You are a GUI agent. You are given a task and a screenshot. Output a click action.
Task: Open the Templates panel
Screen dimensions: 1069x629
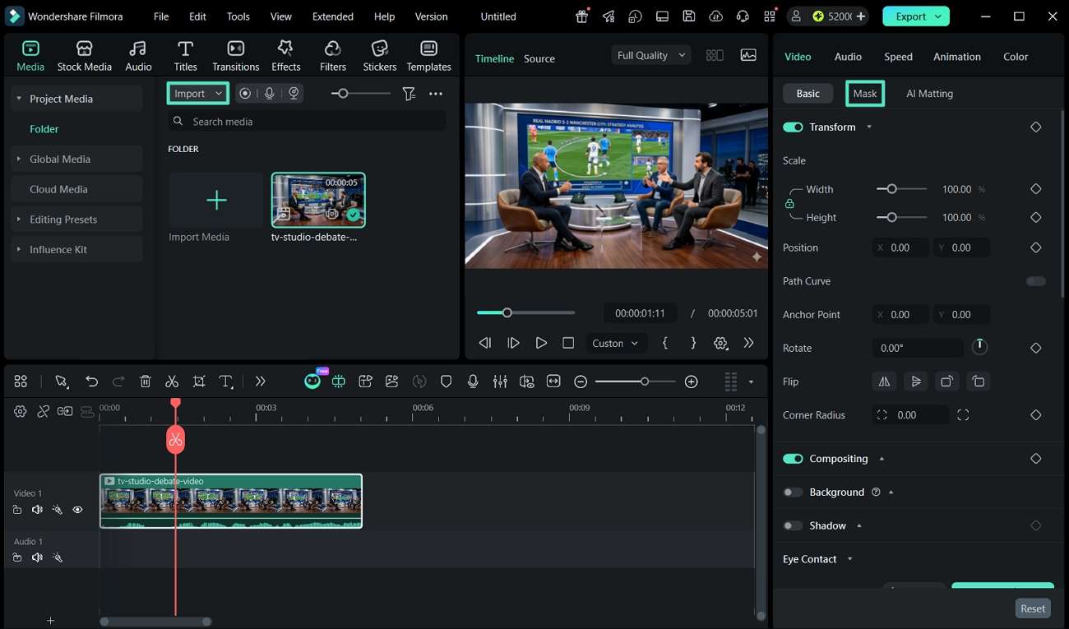click(428, 56)
